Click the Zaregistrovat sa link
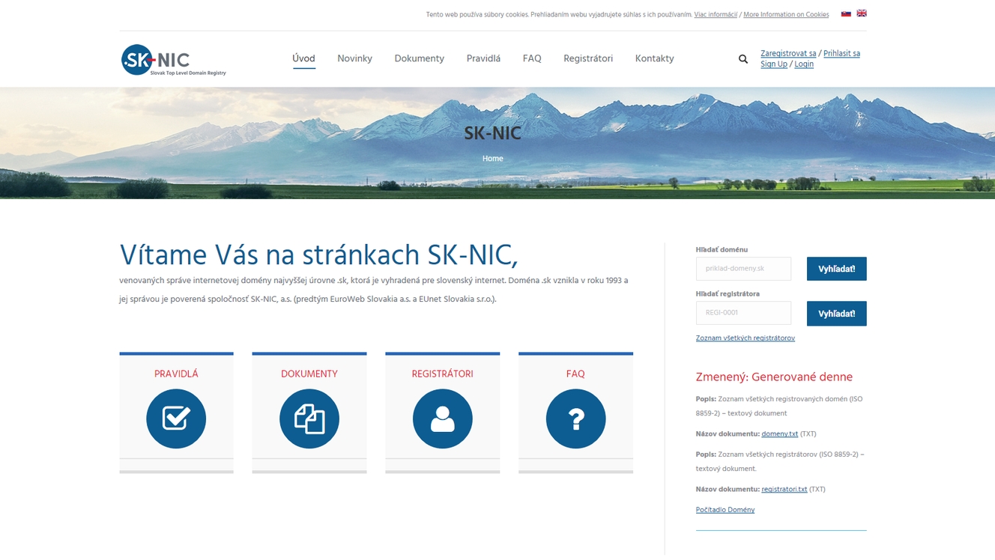995x560 pixels. point(788,53)
